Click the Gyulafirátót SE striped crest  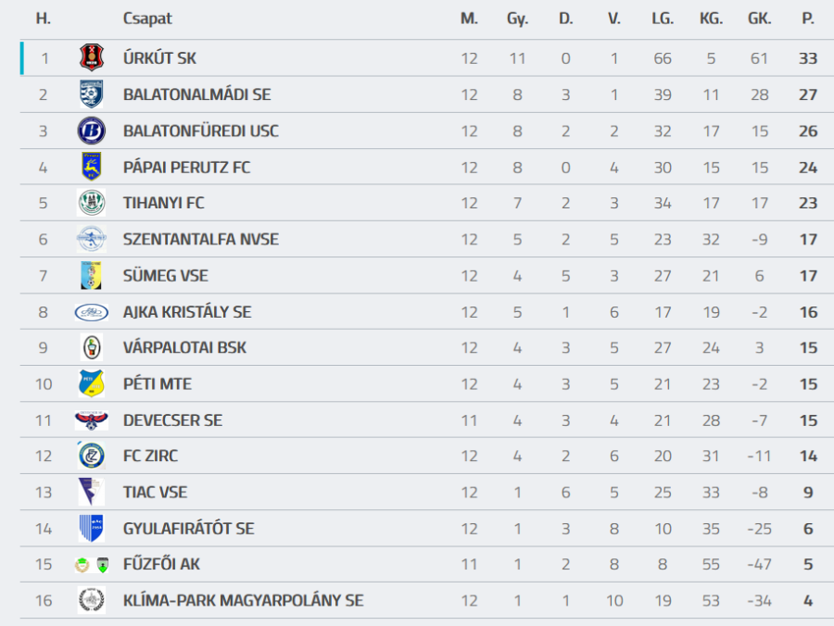point(91,528)
